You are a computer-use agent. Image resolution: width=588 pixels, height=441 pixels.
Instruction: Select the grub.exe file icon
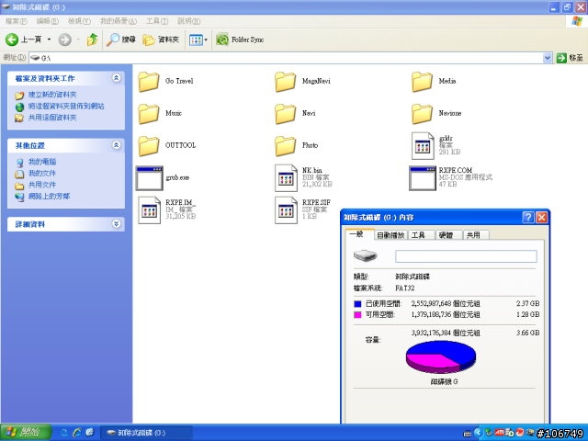tap(149, 178)
